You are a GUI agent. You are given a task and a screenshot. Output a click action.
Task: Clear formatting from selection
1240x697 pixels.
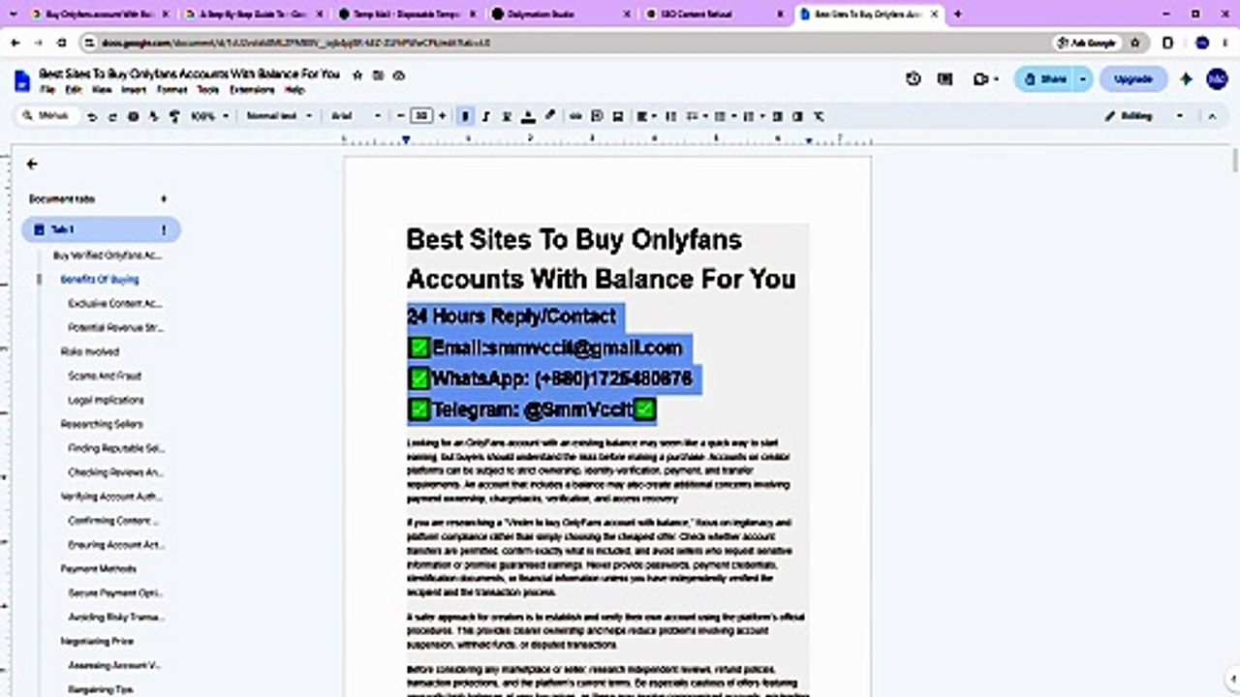click(x=819, y=116)
